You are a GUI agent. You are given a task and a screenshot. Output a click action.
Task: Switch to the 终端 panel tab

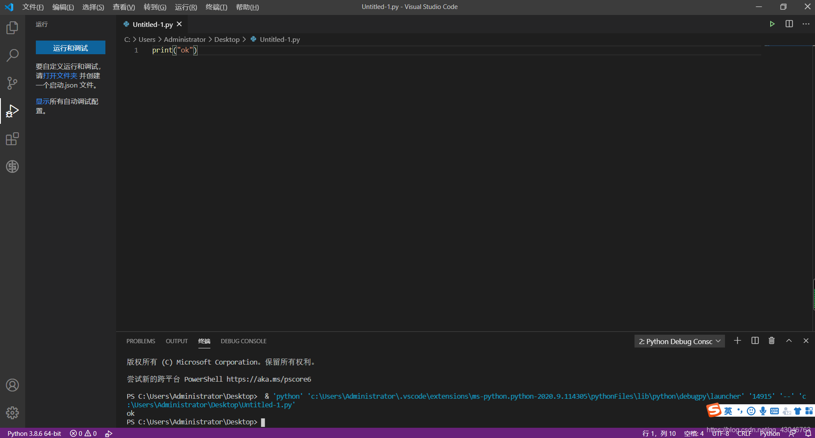(204, 341)
